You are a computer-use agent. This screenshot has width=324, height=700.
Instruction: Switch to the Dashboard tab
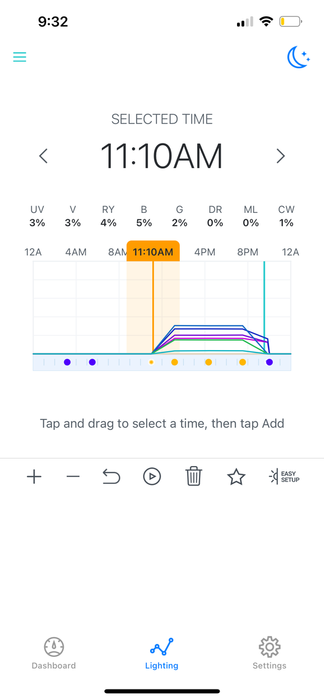pyautogui.click(x=54, y=653)
